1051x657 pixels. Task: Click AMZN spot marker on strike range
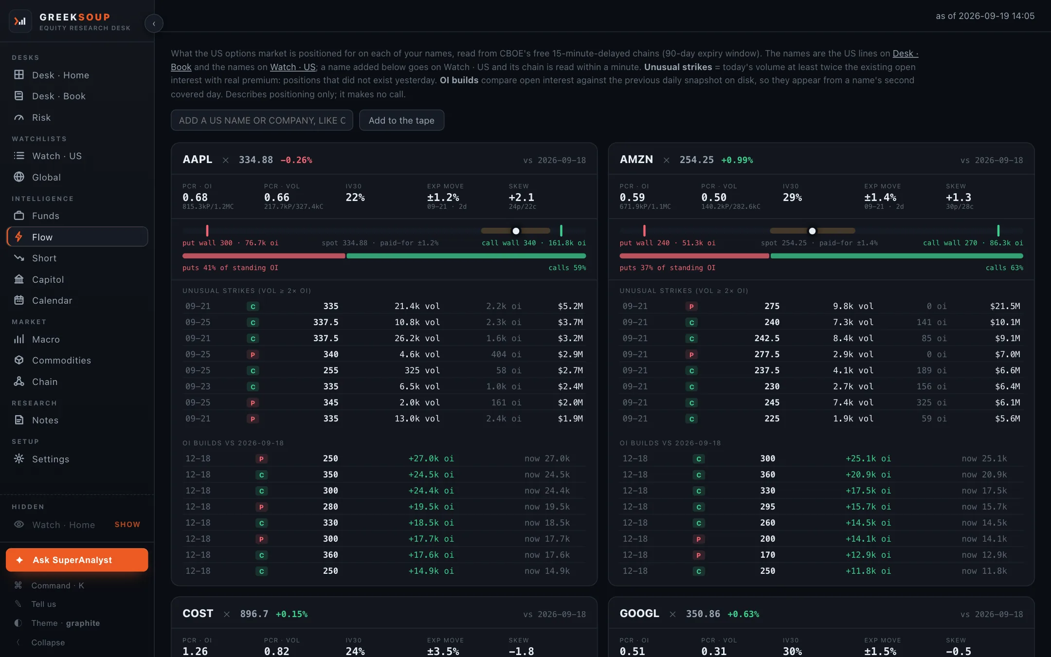[x=812, y=231]
